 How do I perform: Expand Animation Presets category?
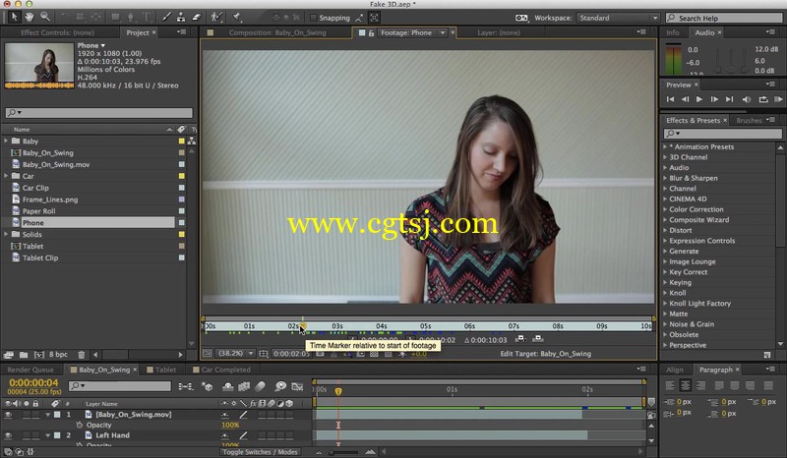[x=665, y=147]
